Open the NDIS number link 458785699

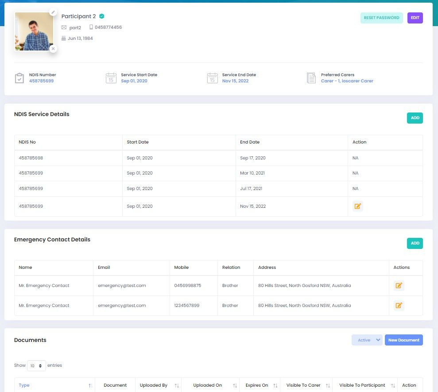[41, 81]
